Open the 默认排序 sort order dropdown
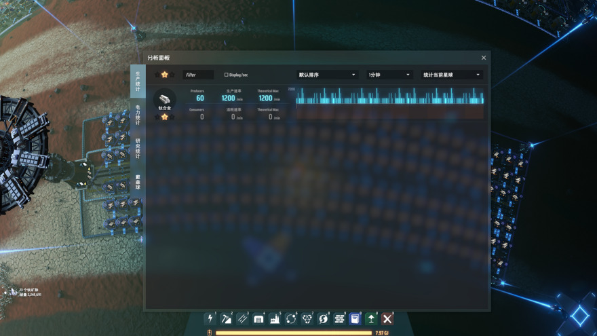The image size is (597, 336). [x=327, y=75]
